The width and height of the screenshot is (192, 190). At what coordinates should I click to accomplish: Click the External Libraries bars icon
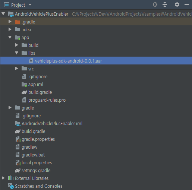(11, 178)
